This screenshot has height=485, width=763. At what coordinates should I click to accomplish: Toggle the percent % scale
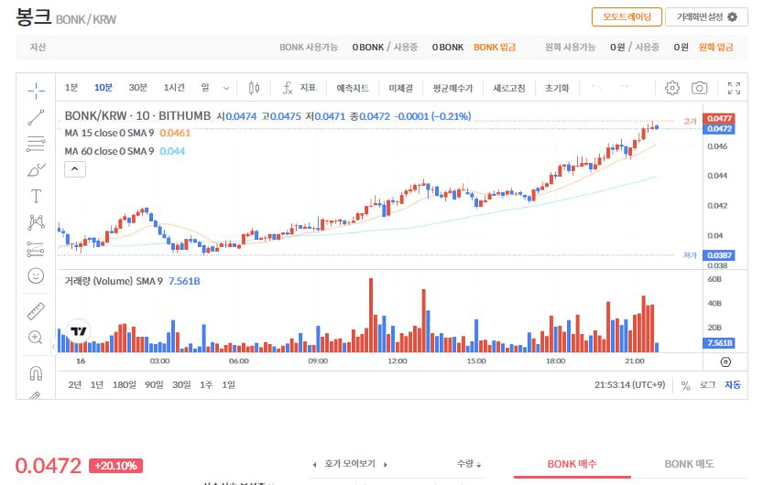pos(686,385)
